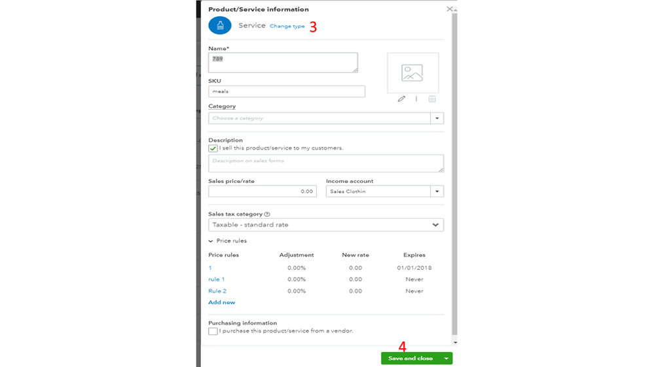Click into the Name field
654x367 pixels.
point(283,63)
